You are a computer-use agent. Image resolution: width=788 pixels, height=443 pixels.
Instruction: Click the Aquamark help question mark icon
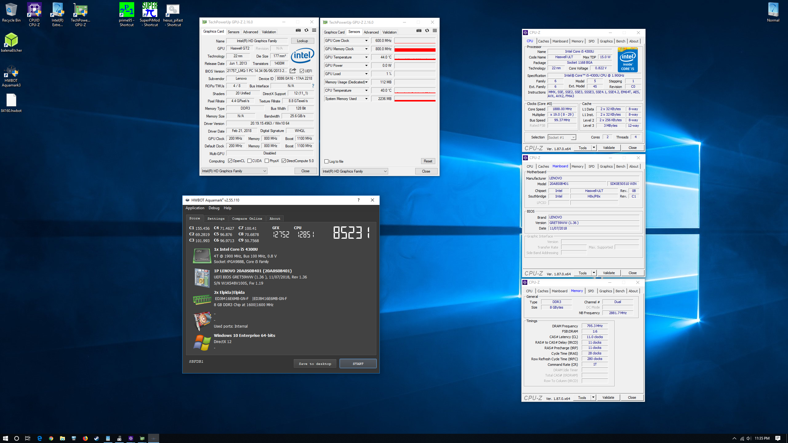(358, 200)
